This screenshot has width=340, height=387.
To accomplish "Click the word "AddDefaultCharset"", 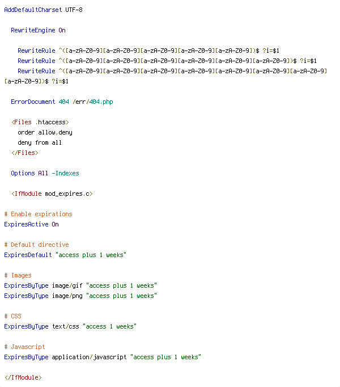I will (33, 10).
